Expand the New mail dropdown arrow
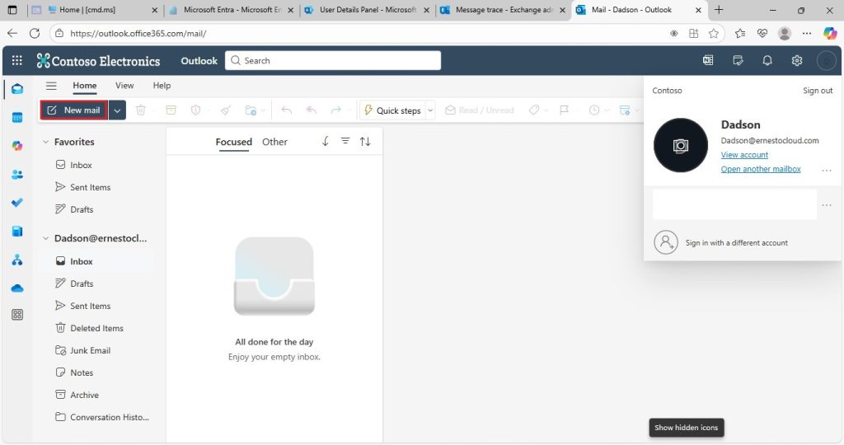The image size is (844, 445). click(x=117, y=110)
